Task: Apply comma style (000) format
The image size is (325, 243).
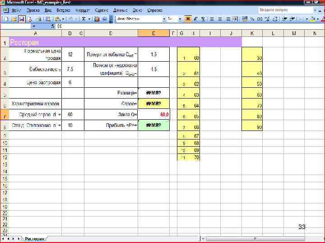Action: click(260, 19)
